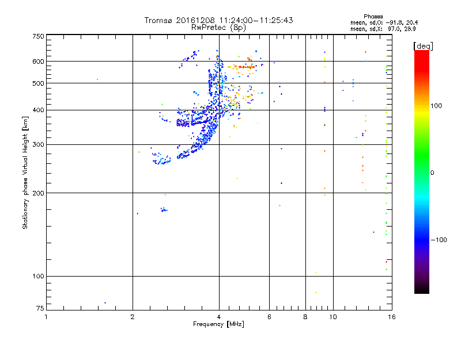The height and width of the screenshot is (345, 461).
Task: Click the small blue echo cluster below 200 km
Action: [164, 210]
